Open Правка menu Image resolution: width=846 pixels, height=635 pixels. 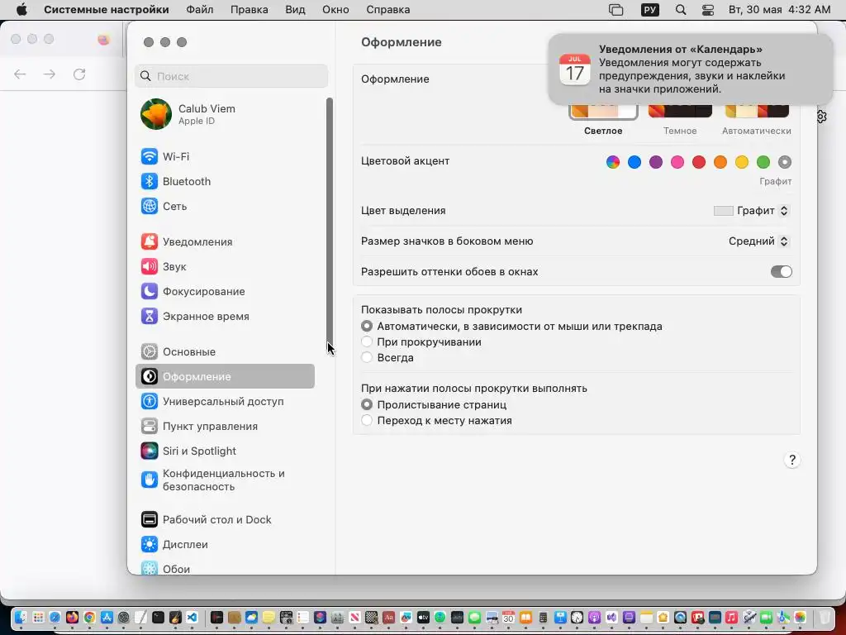click(x=250, y=10)
